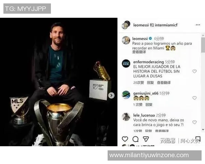Like the post with the heart icon
The width and height of the screenshot is (205, 164).
(x=125, y=139)
